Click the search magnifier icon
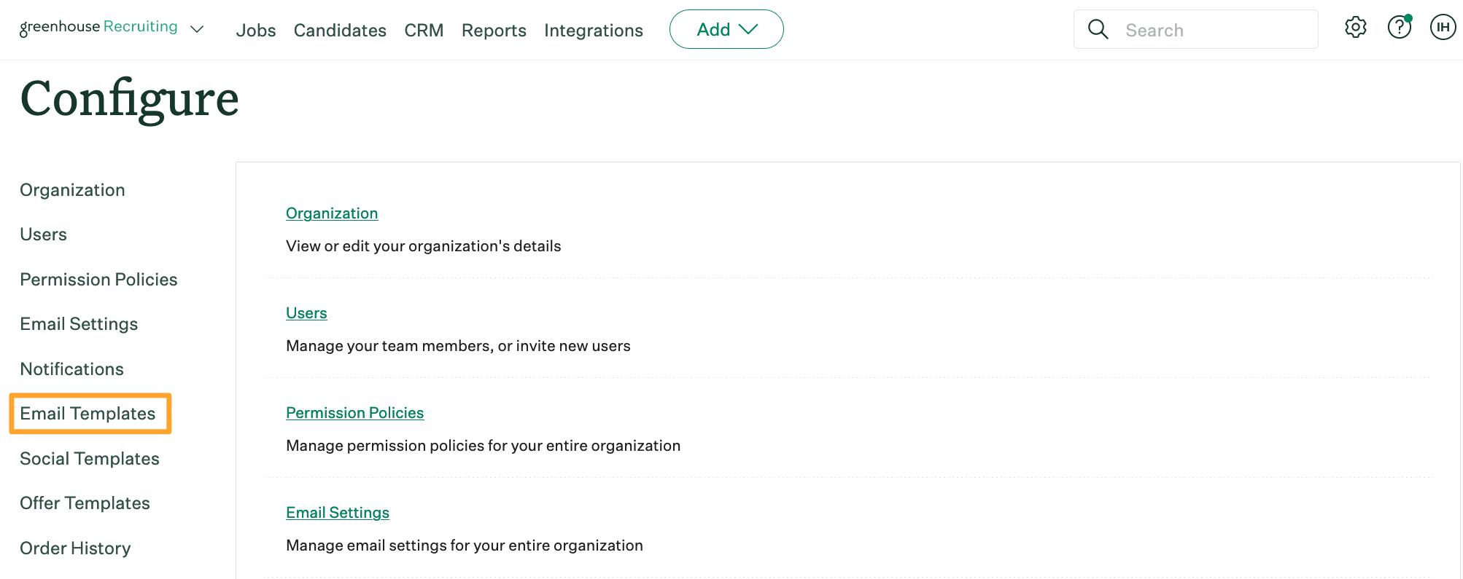Image resolution: width=1463 pixels, height=579 pixels. pos(1098,29)
